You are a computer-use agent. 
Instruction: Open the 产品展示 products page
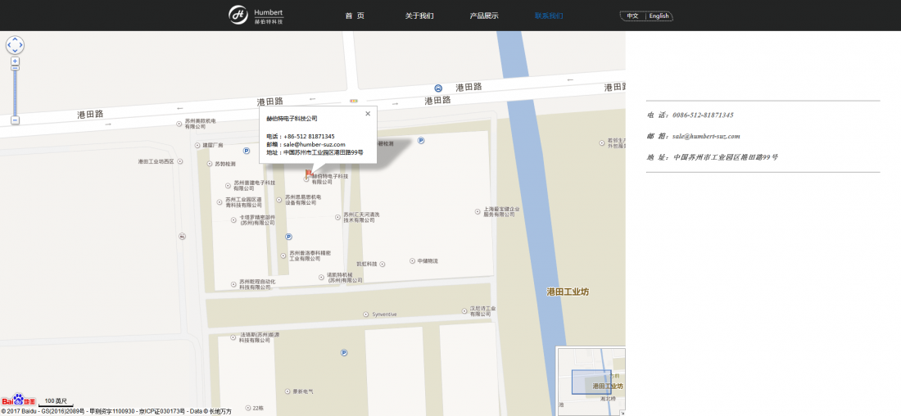484,16
